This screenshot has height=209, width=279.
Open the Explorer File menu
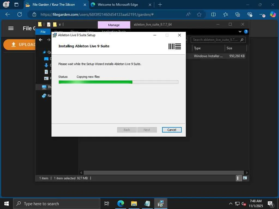click(x=43, y=32)
